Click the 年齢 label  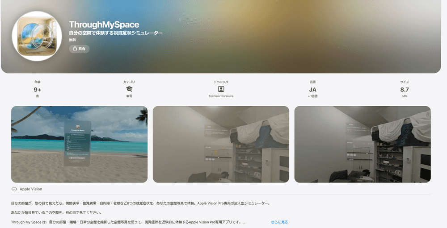point(38,82)
